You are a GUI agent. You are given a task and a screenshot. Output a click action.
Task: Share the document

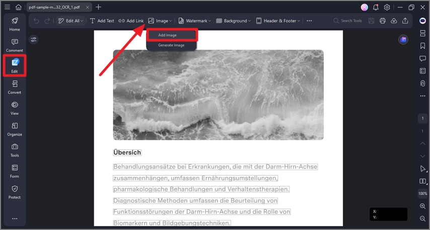click(x=405, y=21)
